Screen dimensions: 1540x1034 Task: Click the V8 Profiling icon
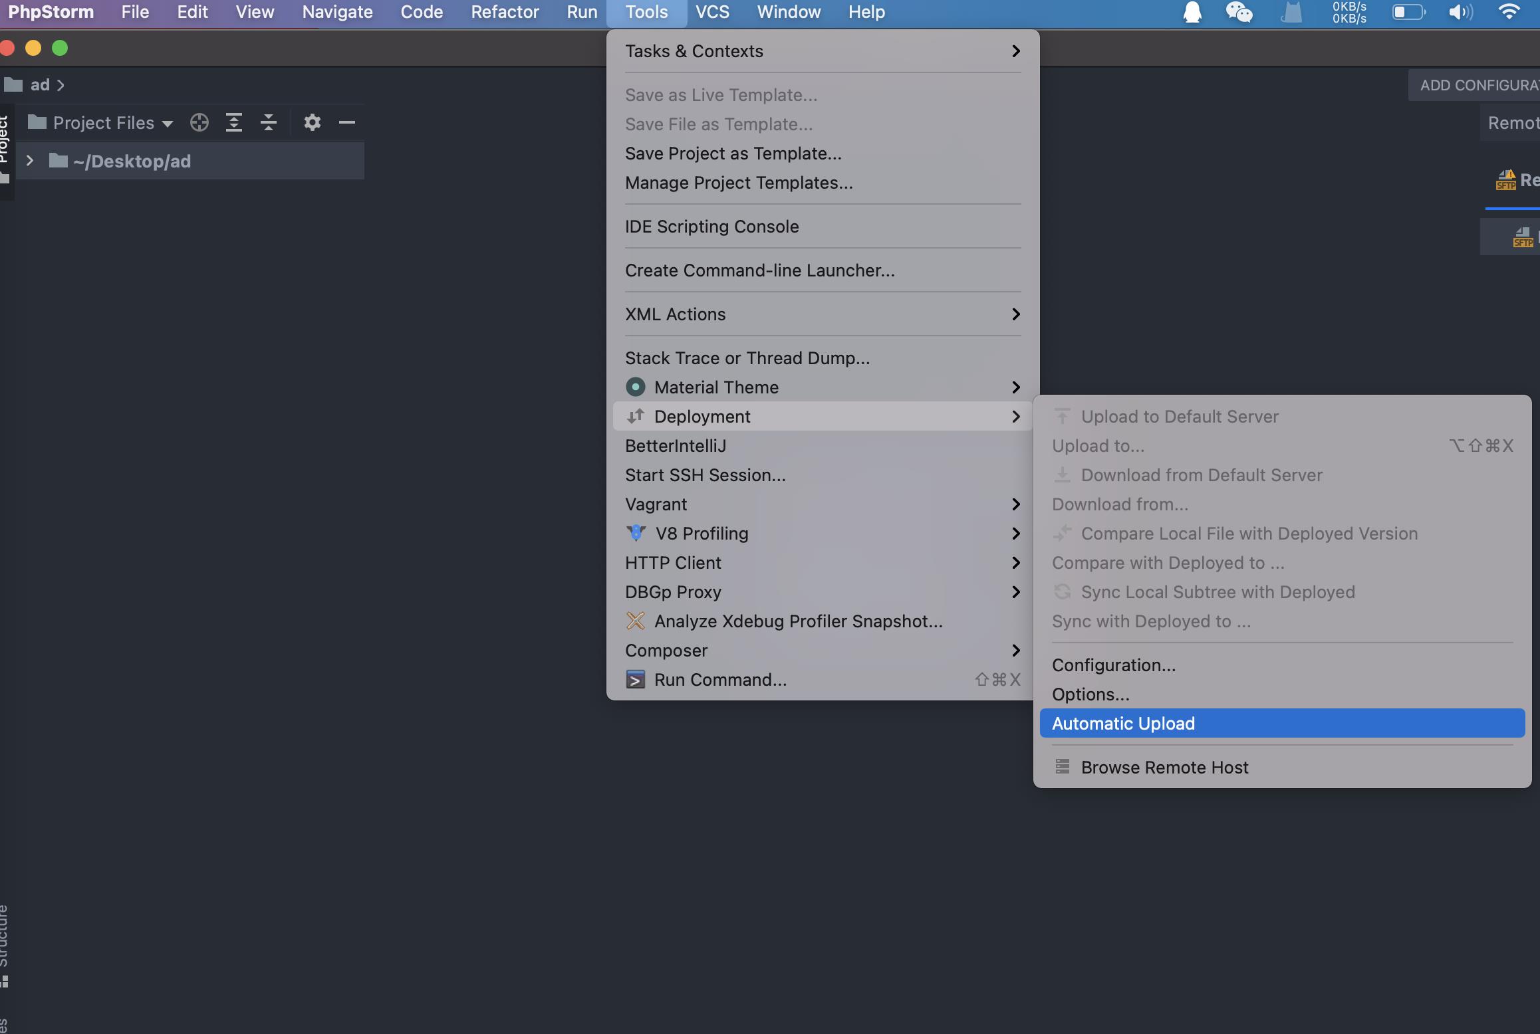(x=636, y=533)
